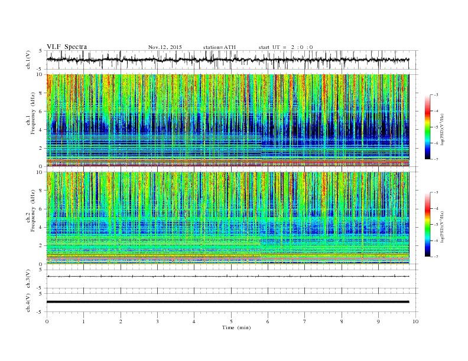The image size is (468, 361).
Task: Click time-axis tick label "5" above Time (min)
Action: click(231, 321)
